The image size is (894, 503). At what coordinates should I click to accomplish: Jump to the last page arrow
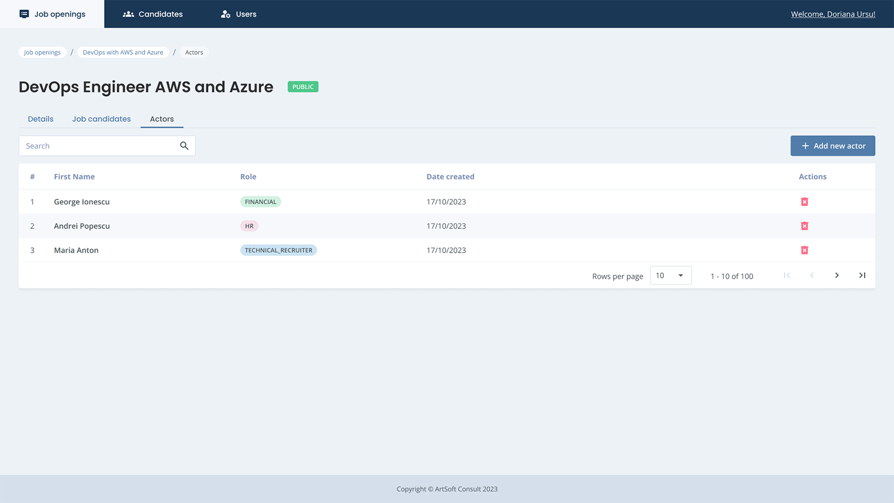[862, 276]
